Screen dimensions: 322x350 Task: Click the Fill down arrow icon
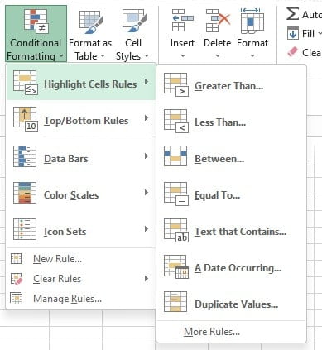[x=293, y=33]
